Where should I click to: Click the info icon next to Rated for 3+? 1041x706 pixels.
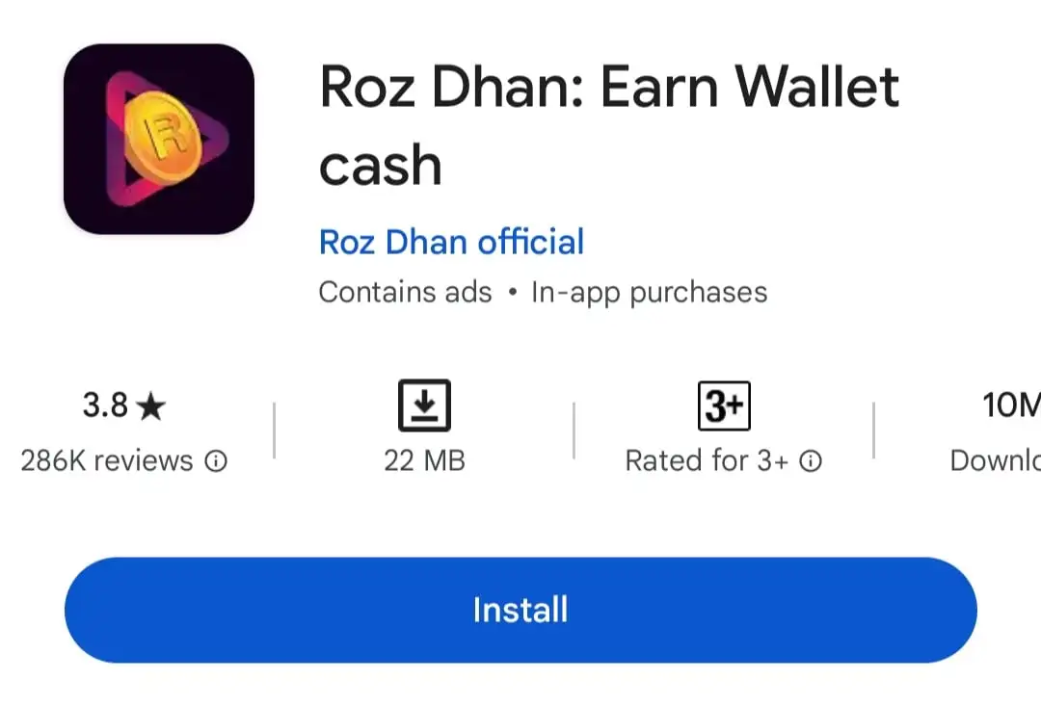[x=811, y=460]
